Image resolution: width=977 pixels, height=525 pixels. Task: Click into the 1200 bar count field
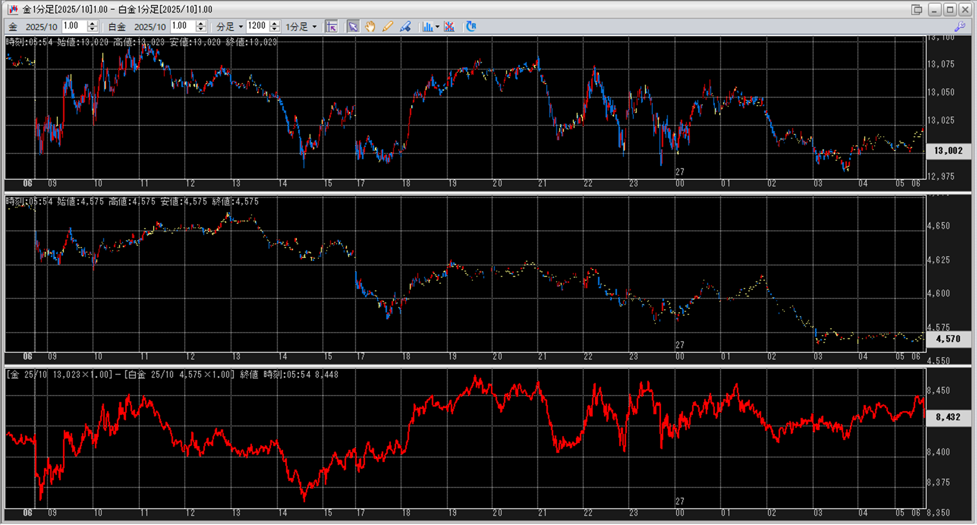click(257, 26)
